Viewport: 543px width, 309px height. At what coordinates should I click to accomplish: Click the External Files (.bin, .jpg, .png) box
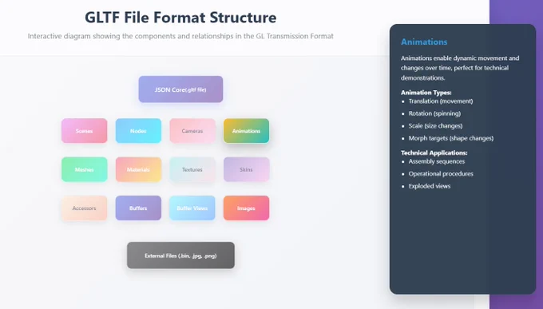180,256
